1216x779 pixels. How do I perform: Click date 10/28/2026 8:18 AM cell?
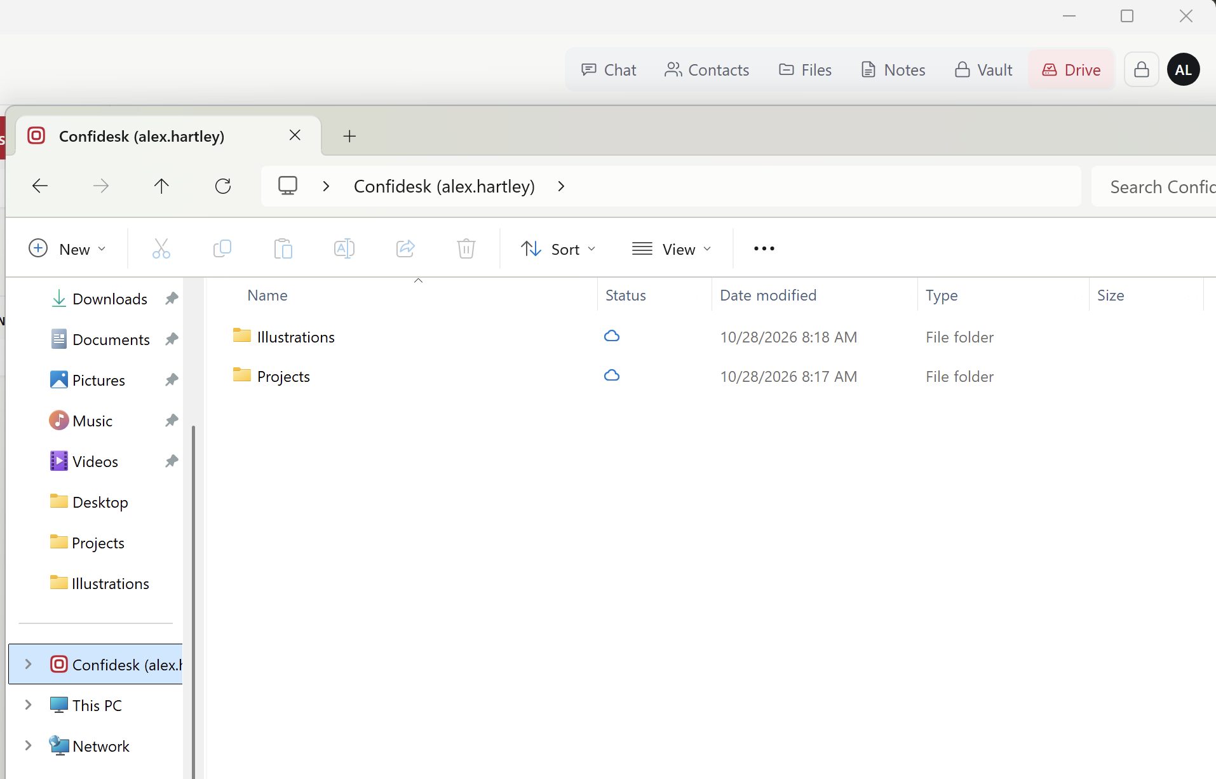tap(788, 337)
